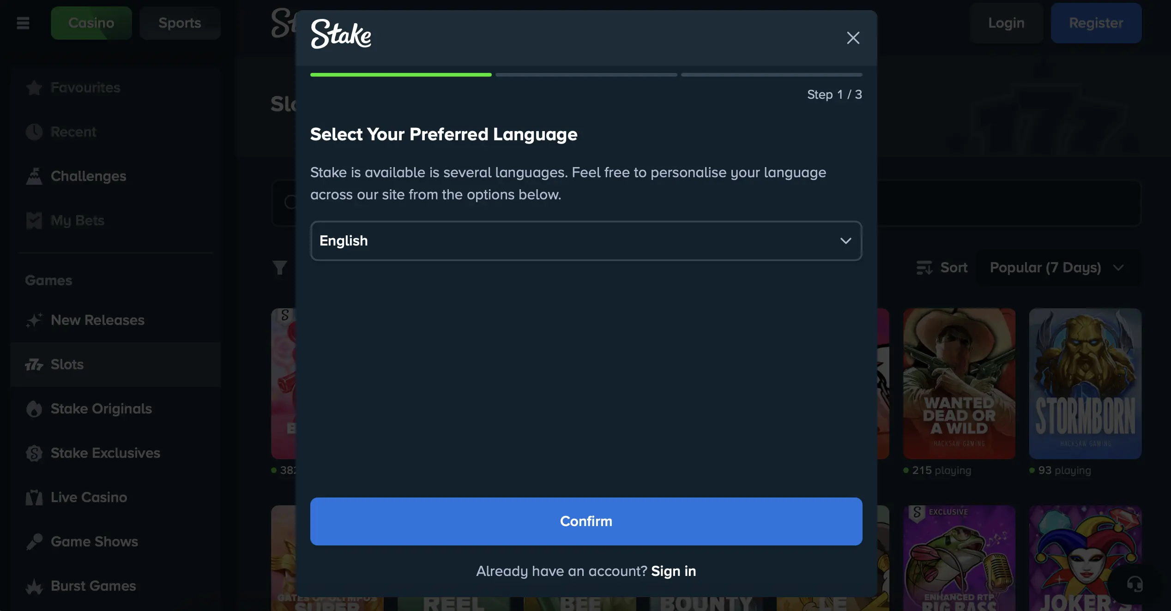The width and height of the screenshot is (1171, 611).
Task: Click the Live Casino icon
Action: 34,497
